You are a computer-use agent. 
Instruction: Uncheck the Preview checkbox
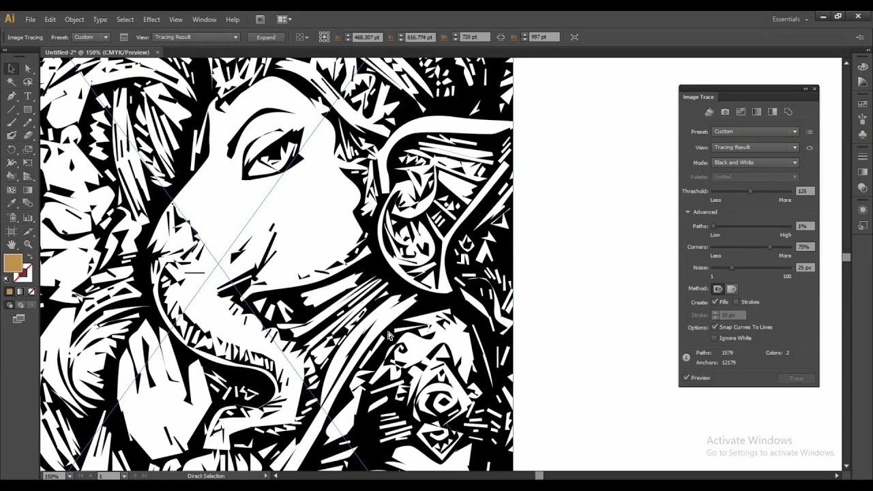point(686,378)
